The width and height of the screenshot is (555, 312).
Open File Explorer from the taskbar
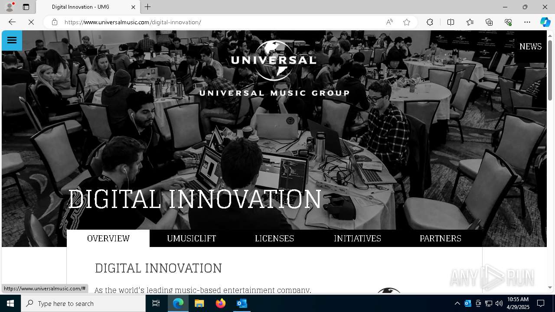tap(199, 303)
